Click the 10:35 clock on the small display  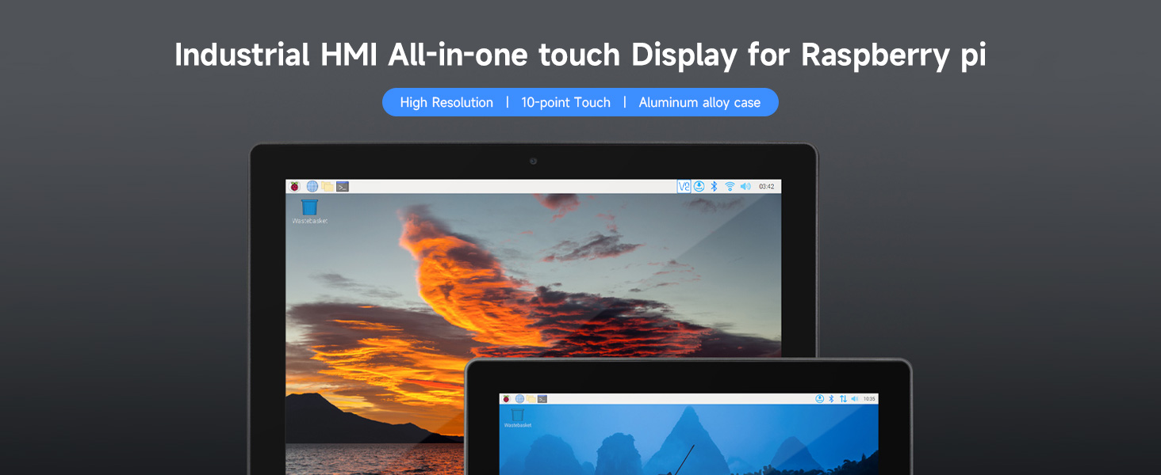click(868, 399)
